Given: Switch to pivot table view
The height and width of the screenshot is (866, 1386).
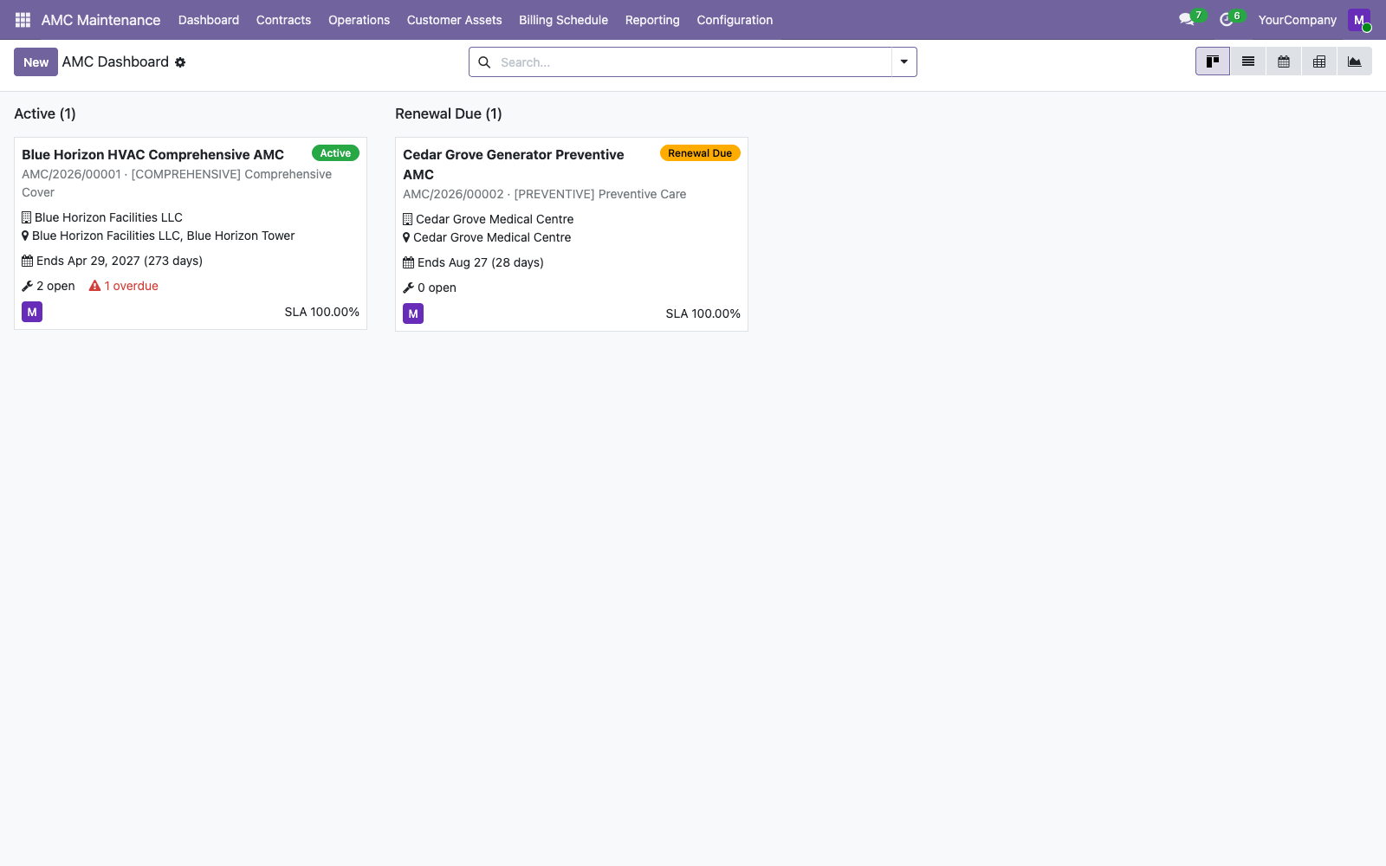Looking at the screenshot, I should (x=1319, y=61).
